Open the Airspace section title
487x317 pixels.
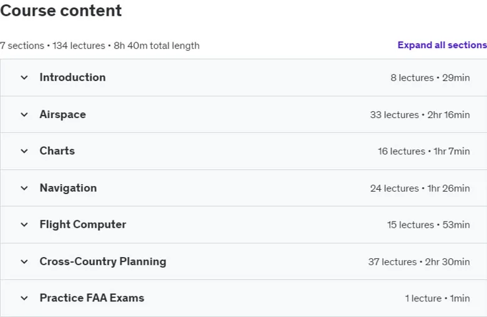point(62,115)
